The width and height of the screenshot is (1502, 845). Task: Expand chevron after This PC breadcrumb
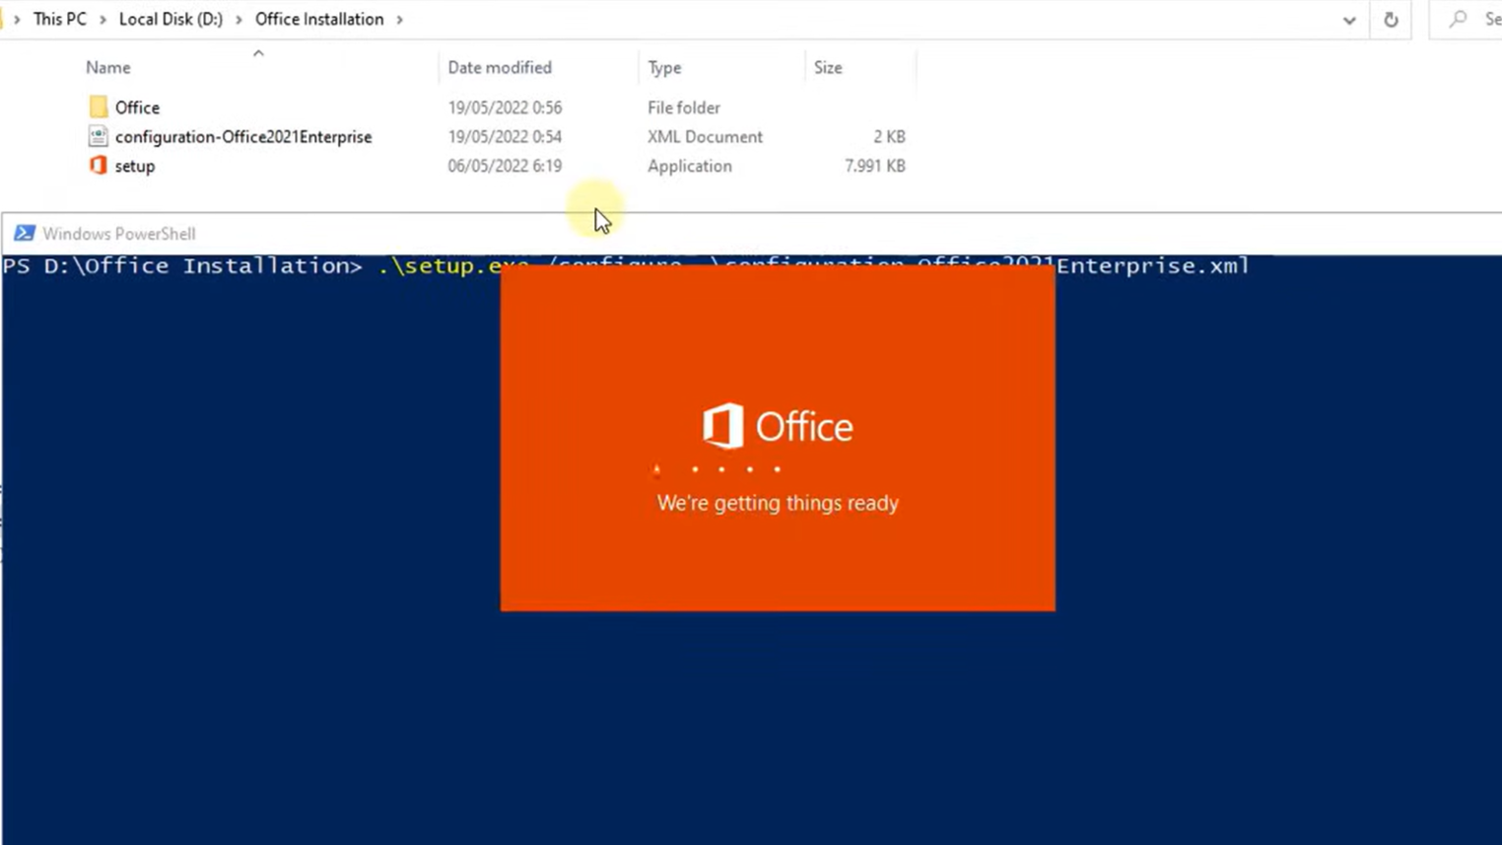(102, 20)
